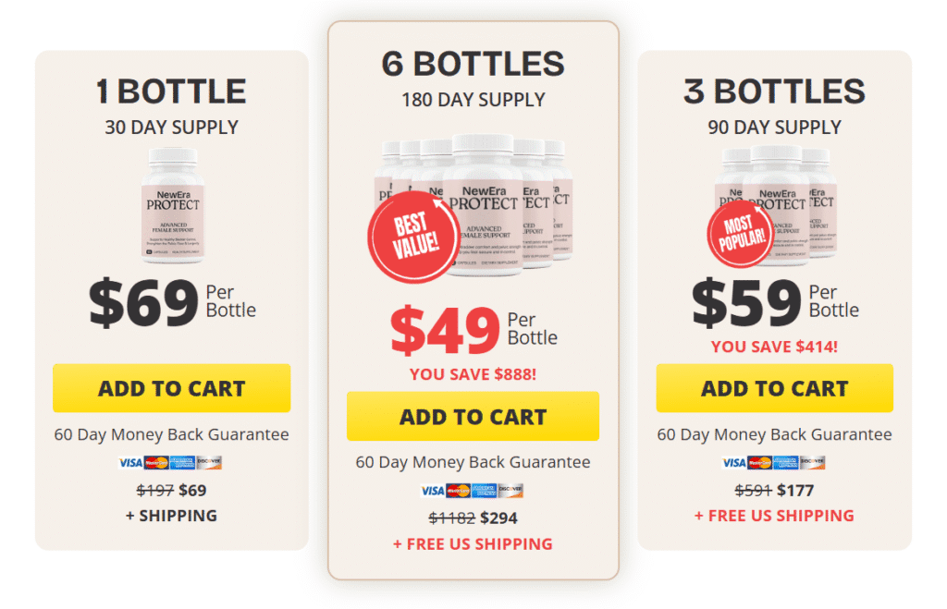The height and width of the screenshot is (609, 947).
Task: Click ADD TO CART for the 90 day supply
Action: [773, 388]
